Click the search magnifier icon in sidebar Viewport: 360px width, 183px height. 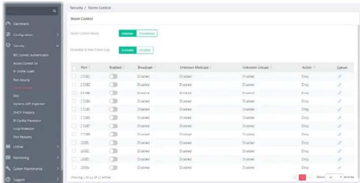coord(53,10)
